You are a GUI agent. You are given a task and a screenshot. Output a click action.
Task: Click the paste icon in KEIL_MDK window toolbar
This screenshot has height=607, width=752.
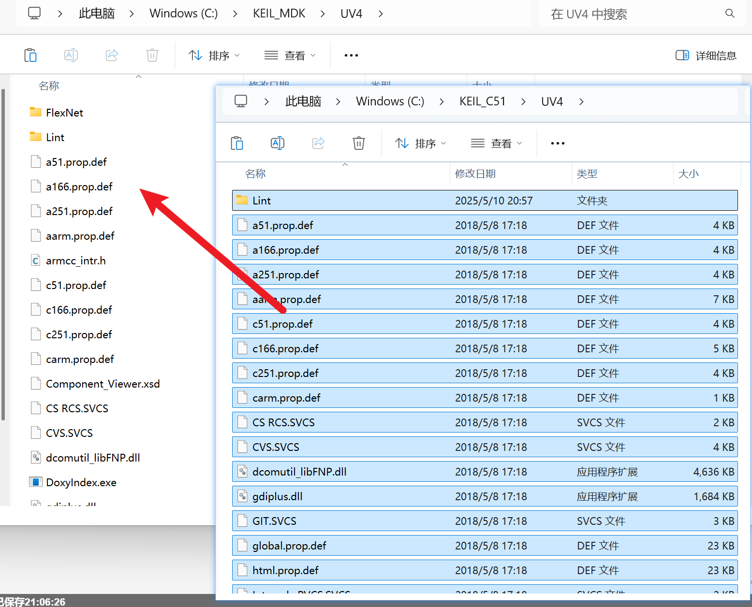pos(30,55)
